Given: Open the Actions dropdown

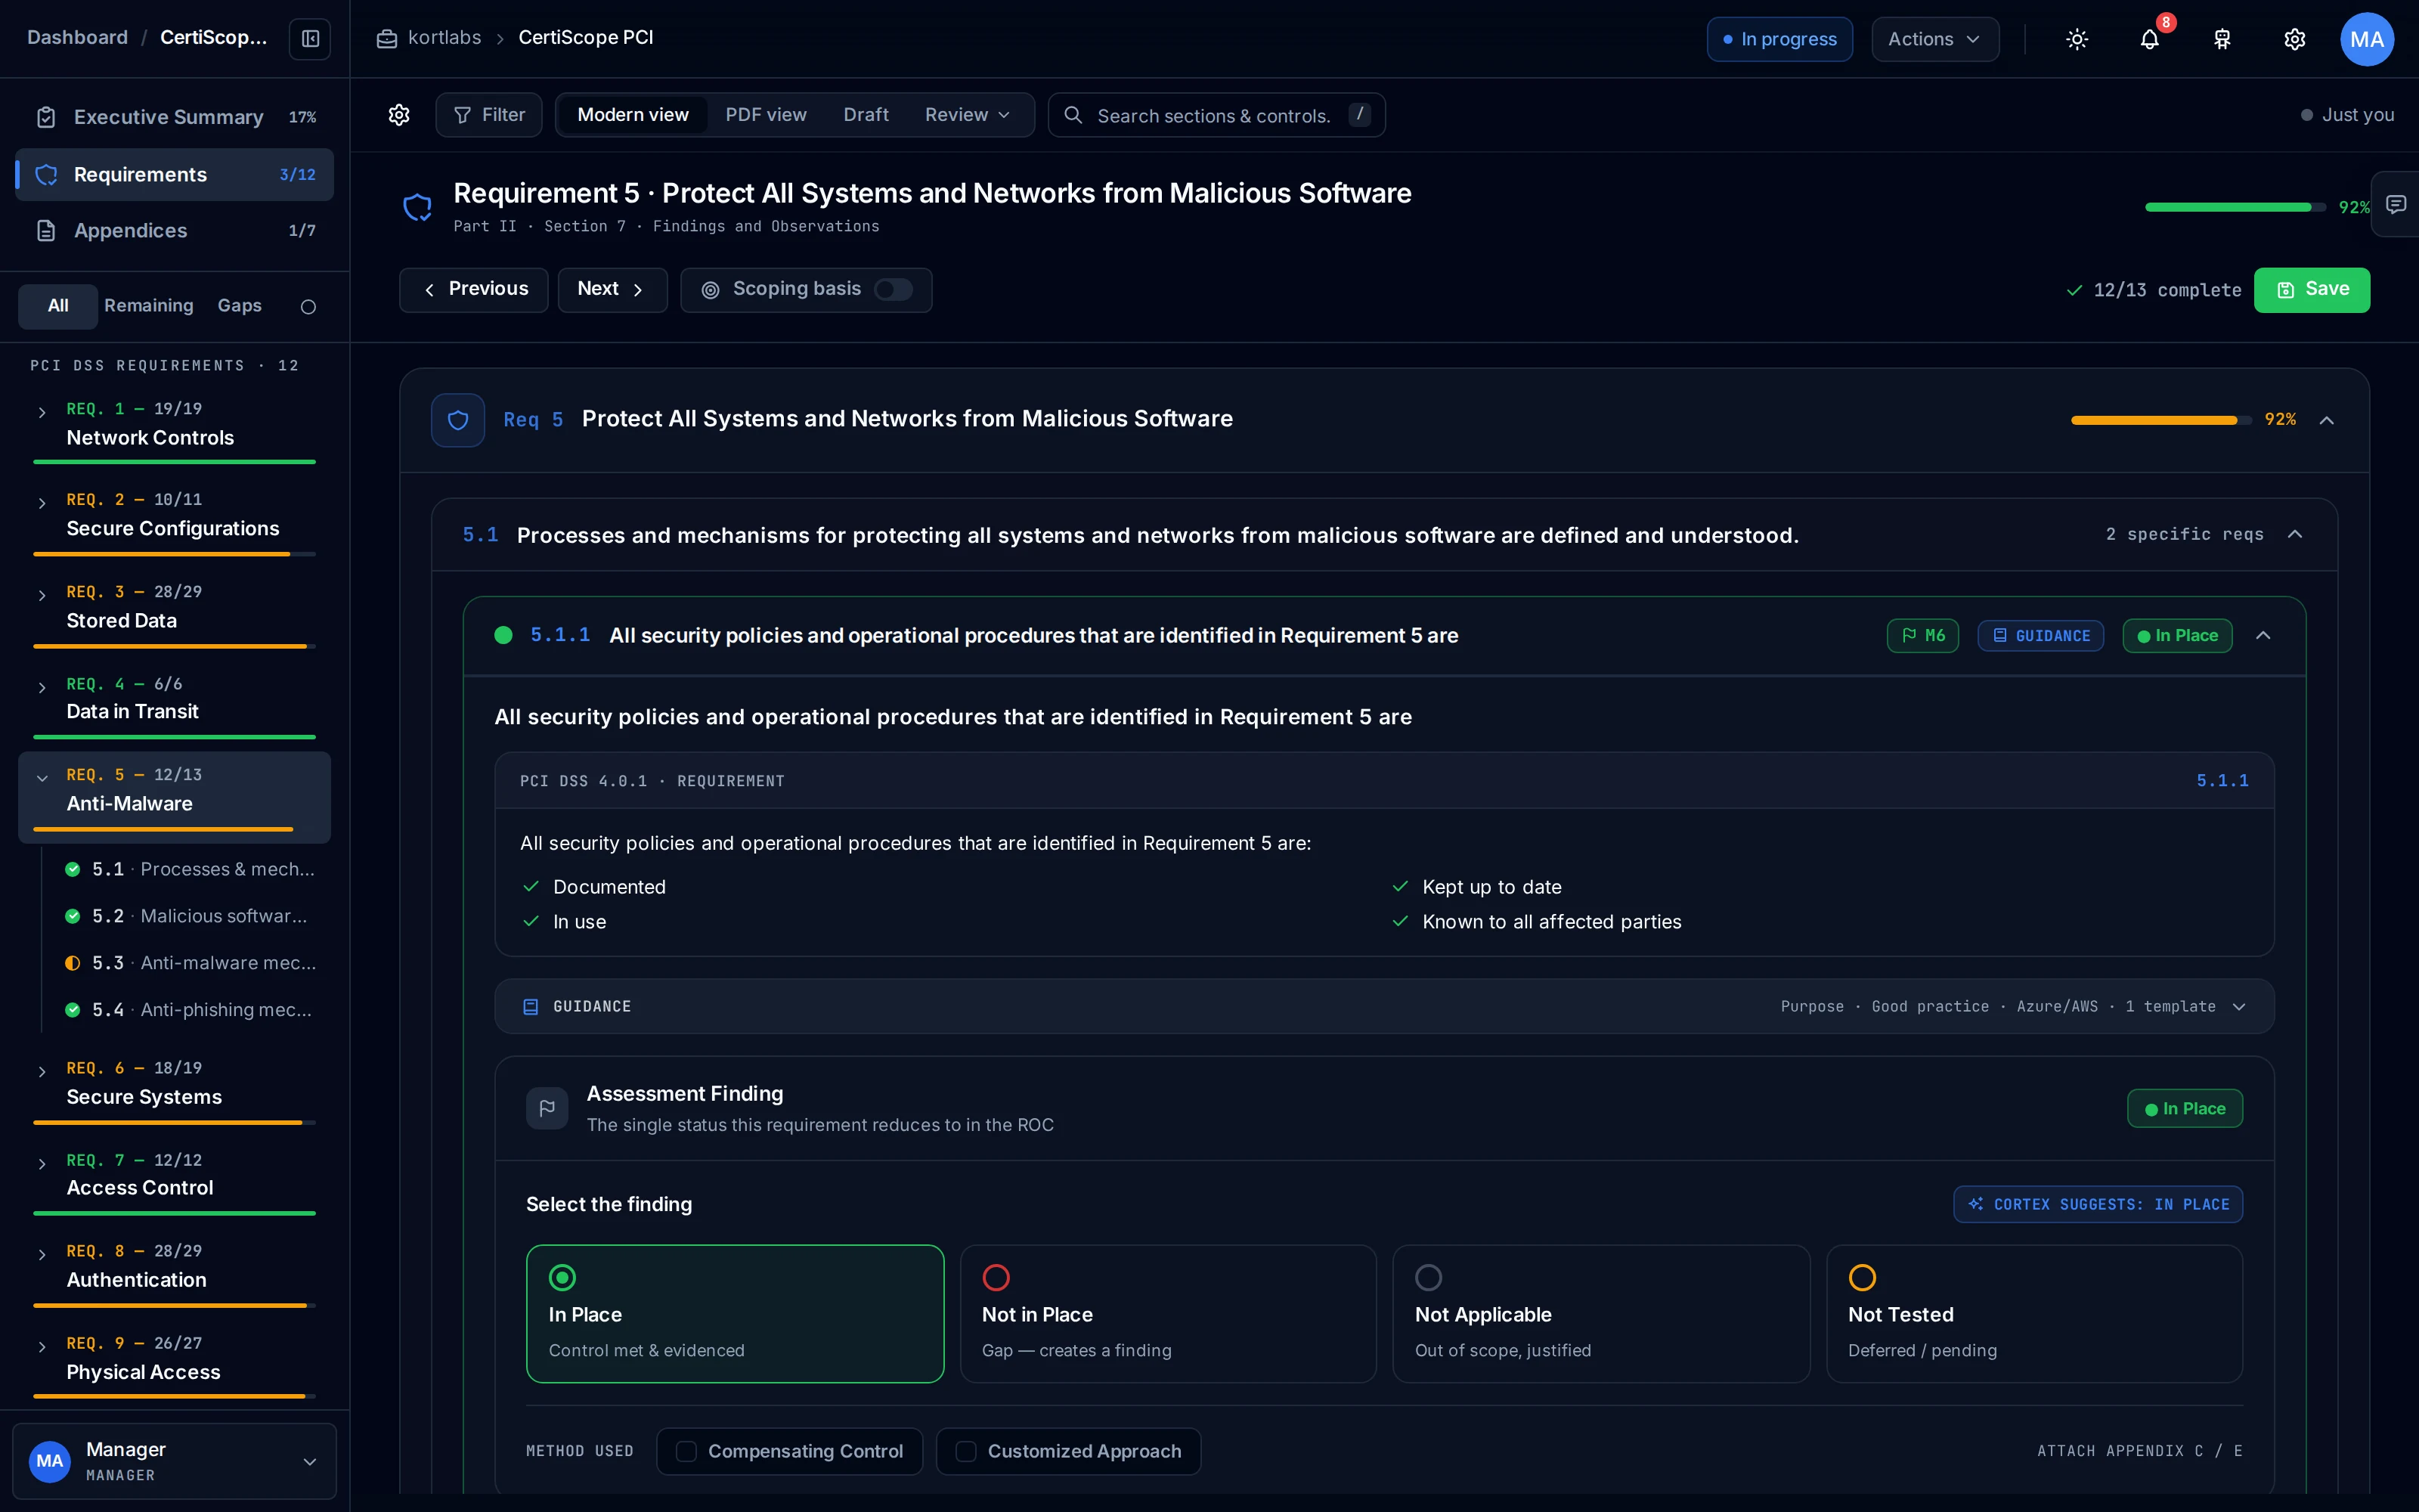Looking at the screenshot, I should (x=1934, y=39).
